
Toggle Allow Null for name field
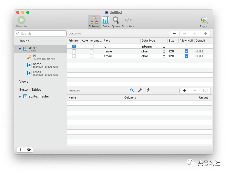tap(186, 51)
